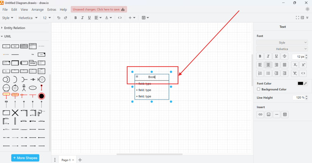
Task: Apply superscript formatting
Action: coord(303,65)
